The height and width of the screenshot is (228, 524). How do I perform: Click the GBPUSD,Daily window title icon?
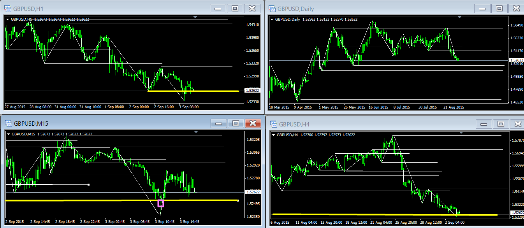point(272,9)
